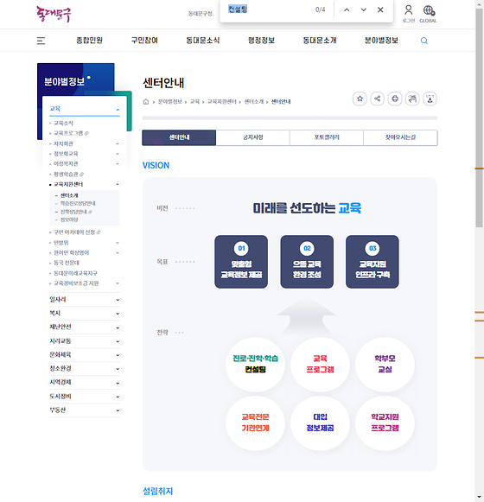Click the magnifier search icon in navigation bar
The image size is (484, 502).
point(424,41)
